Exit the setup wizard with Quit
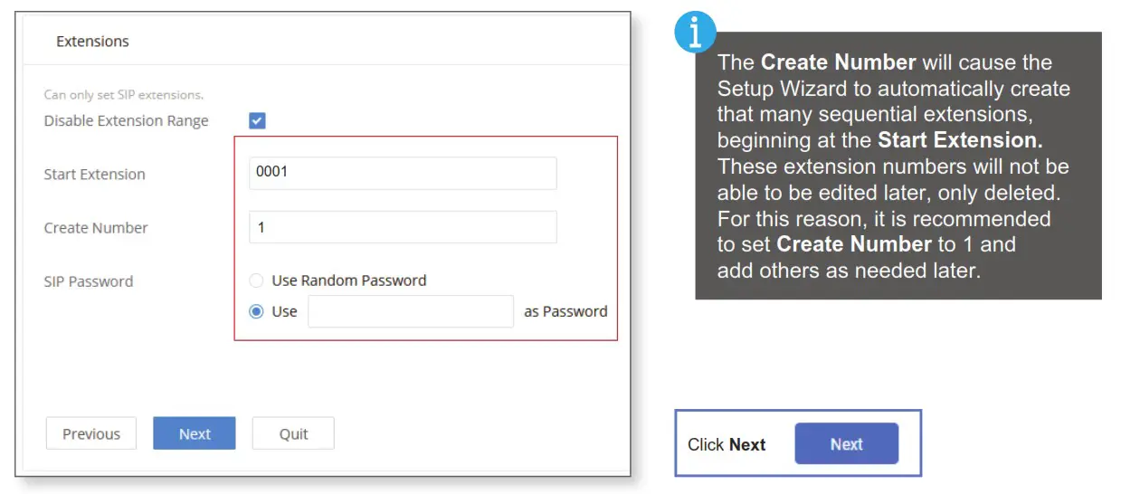 (x=293, y=433)
